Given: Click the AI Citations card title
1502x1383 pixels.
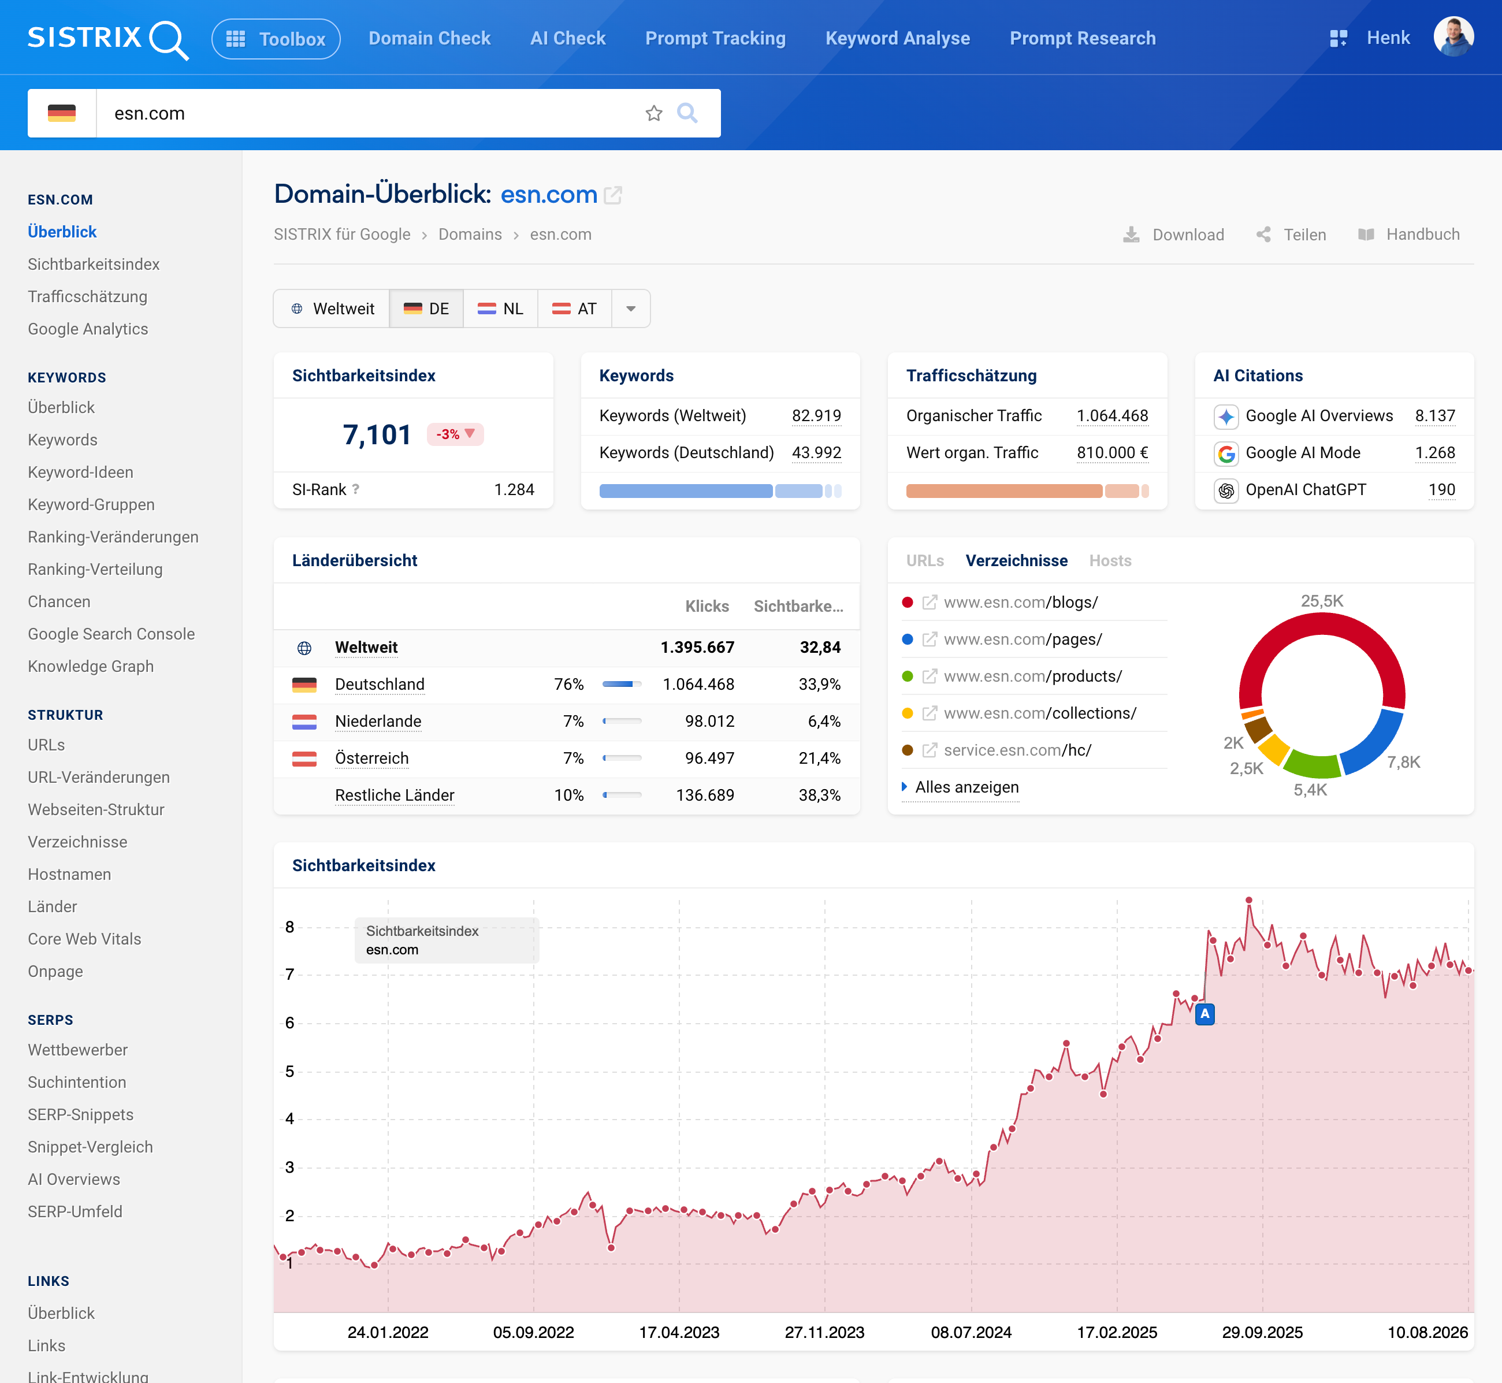Looking at the screenshot, I should point(1258,376).
